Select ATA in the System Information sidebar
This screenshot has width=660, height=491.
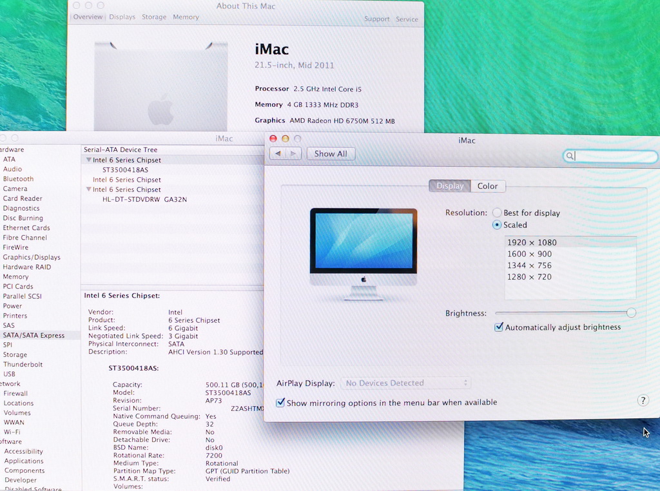[x=9, y=159]
